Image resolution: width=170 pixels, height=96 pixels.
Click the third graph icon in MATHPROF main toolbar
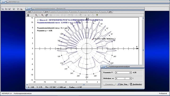10,9
